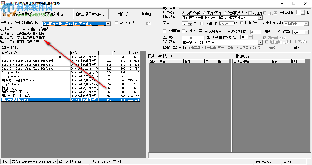Click the 图片参数 1-1000 field
This screenshot has width=312, height=165.
tap(193, 38)
